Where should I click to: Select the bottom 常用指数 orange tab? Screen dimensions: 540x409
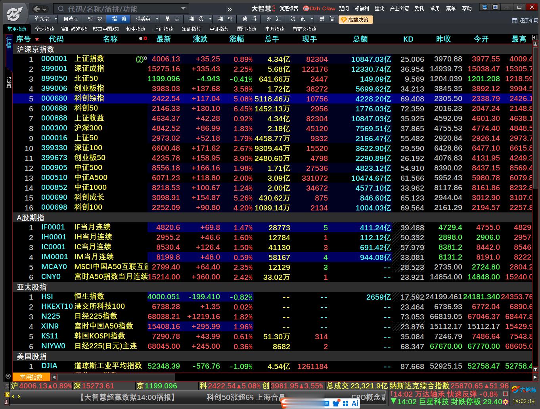(x=31, y=377)
